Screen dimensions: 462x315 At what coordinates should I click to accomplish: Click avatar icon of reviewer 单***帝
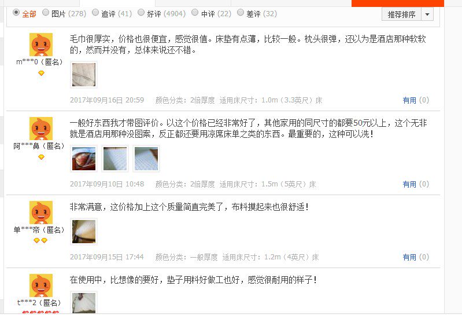coord(41,213)
